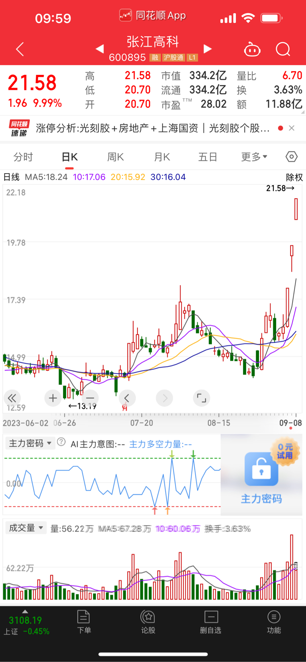The width and height of the screenshot is (306, 662).
Task: Tap the blue unlock padlock icon
Action: click(261, 469)
